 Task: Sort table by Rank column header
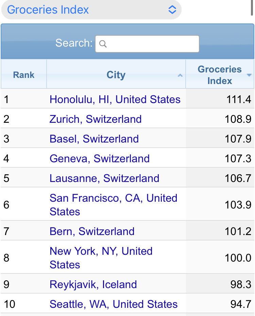coord(24,75)
